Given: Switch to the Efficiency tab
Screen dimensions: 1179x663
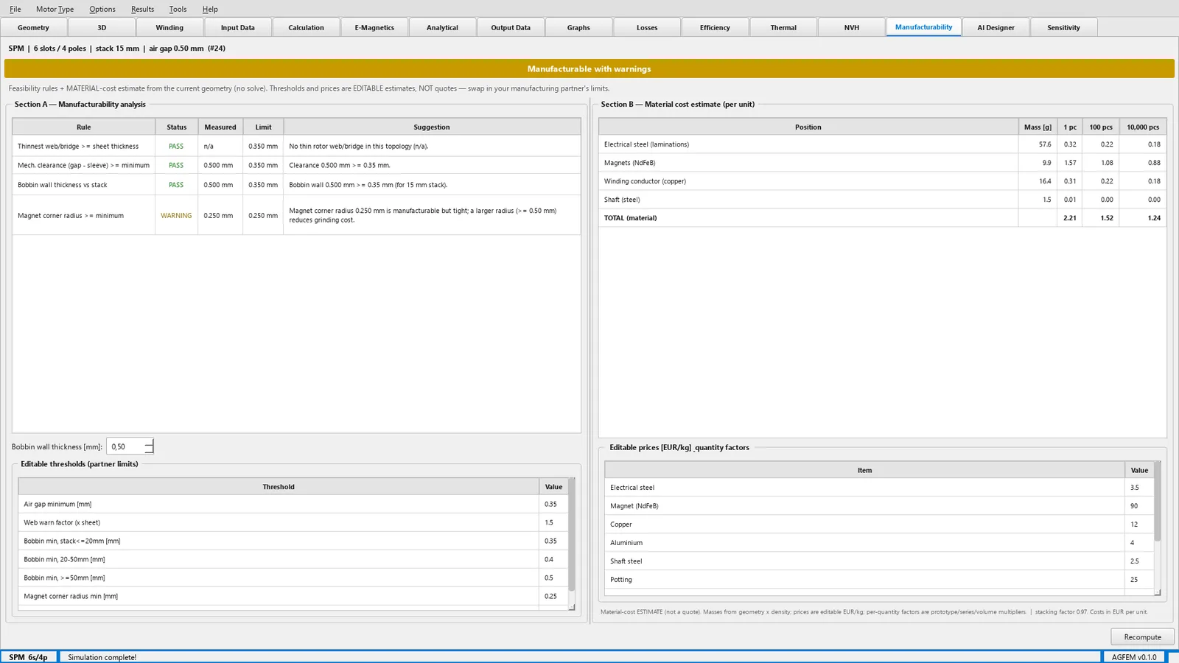Looking at the screenshot, I should pos(715,27).
